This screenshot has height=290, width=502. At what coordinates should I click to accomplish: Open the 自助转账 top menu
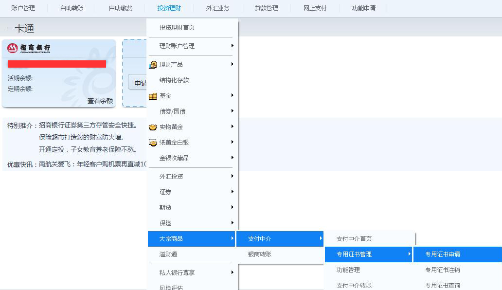tap(72, 8)
